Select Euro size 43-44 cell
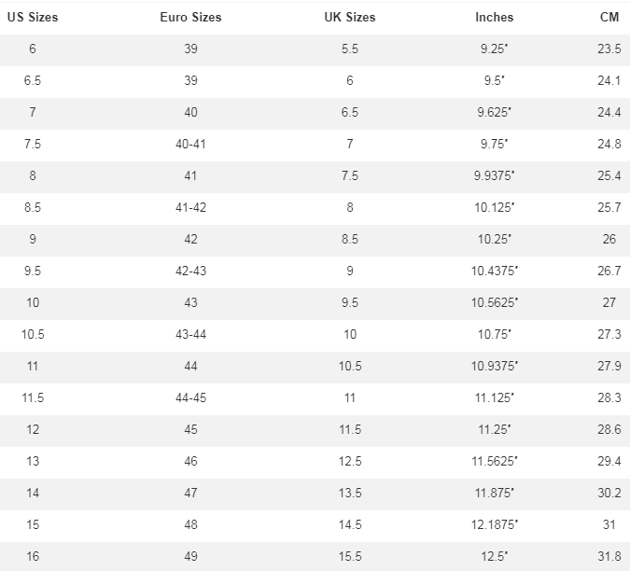Screen dimensions: 630x571 point(190,335)
